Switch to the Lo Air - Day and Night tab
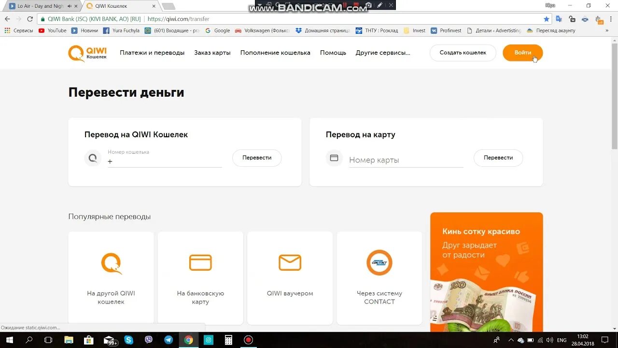The width and height of the screenshot is (618, 348). [x=41, y=6]
